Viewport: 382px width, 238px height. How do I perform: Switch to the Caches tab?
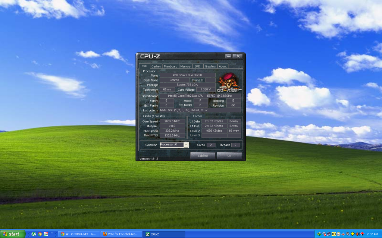point(156,66)
